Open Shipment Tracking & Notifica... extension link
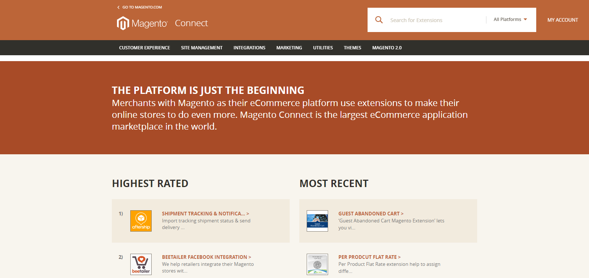This screenshot has height=278, width=589. point(206,214)
